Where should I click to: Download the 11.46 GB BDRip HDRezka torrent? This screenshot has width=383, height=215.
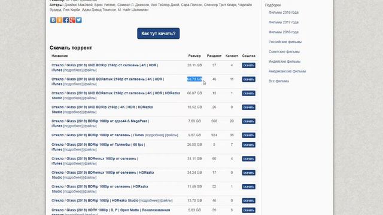point(249,187)
